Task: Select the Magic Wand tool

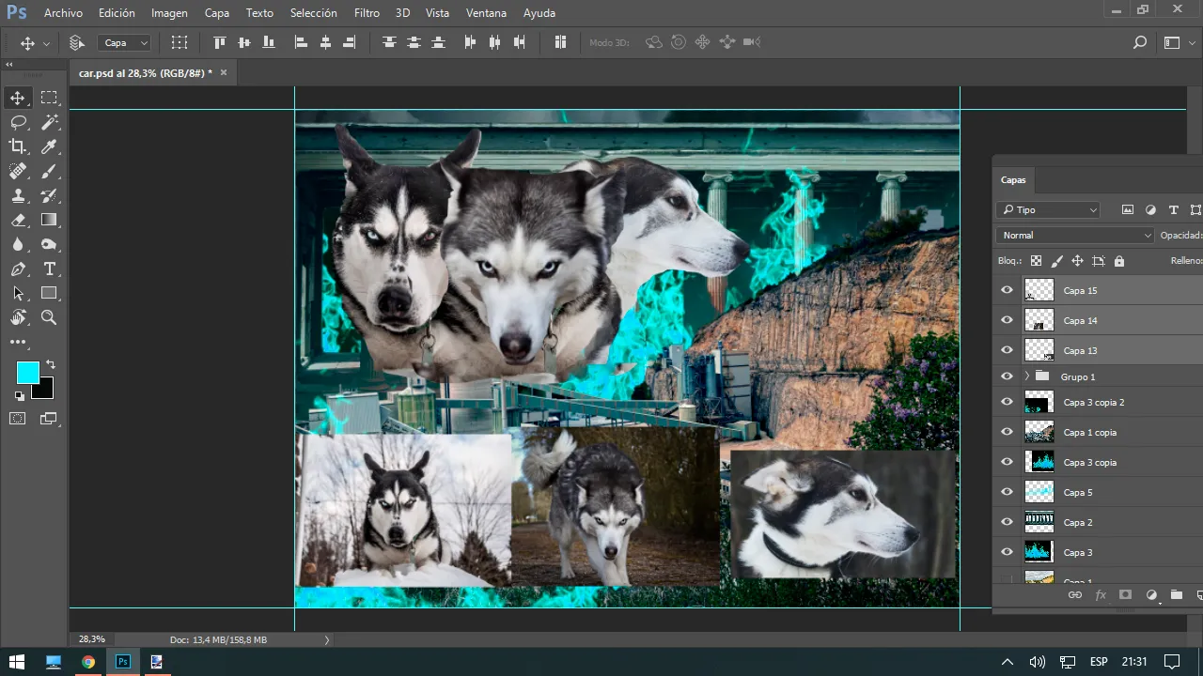Action: pyautogui.click(x=49, y=122)
